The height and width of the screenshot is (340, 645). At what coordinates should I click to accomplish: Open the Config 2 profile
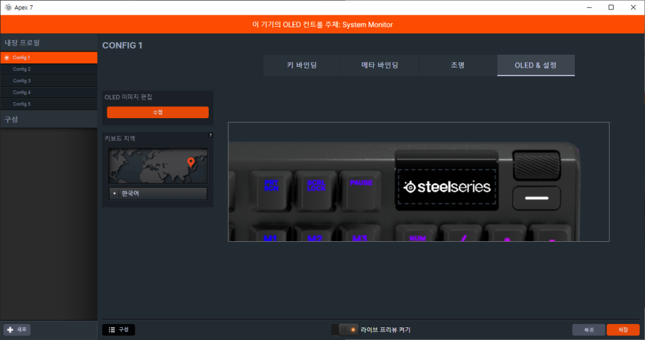pos(49,69)
